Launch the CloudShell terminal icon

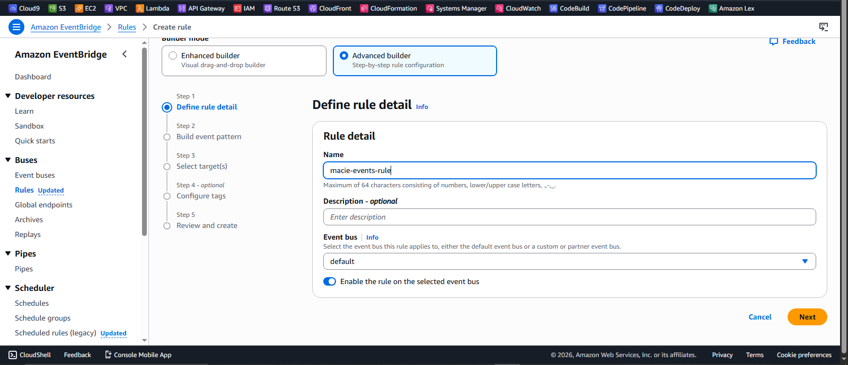pyautogui.click(x=13, y=355)
